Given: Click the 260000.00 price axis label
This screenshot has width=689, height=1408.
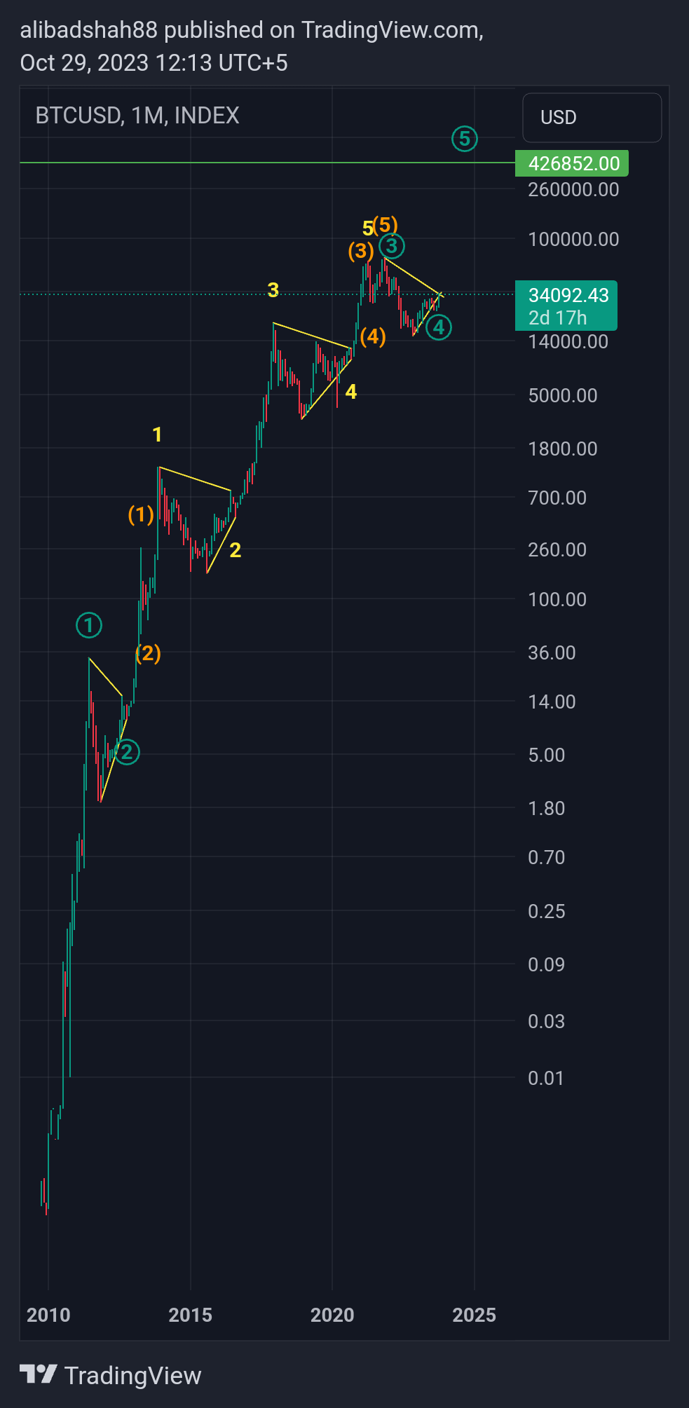Looking at the screenshot, I should coord(573,189).
